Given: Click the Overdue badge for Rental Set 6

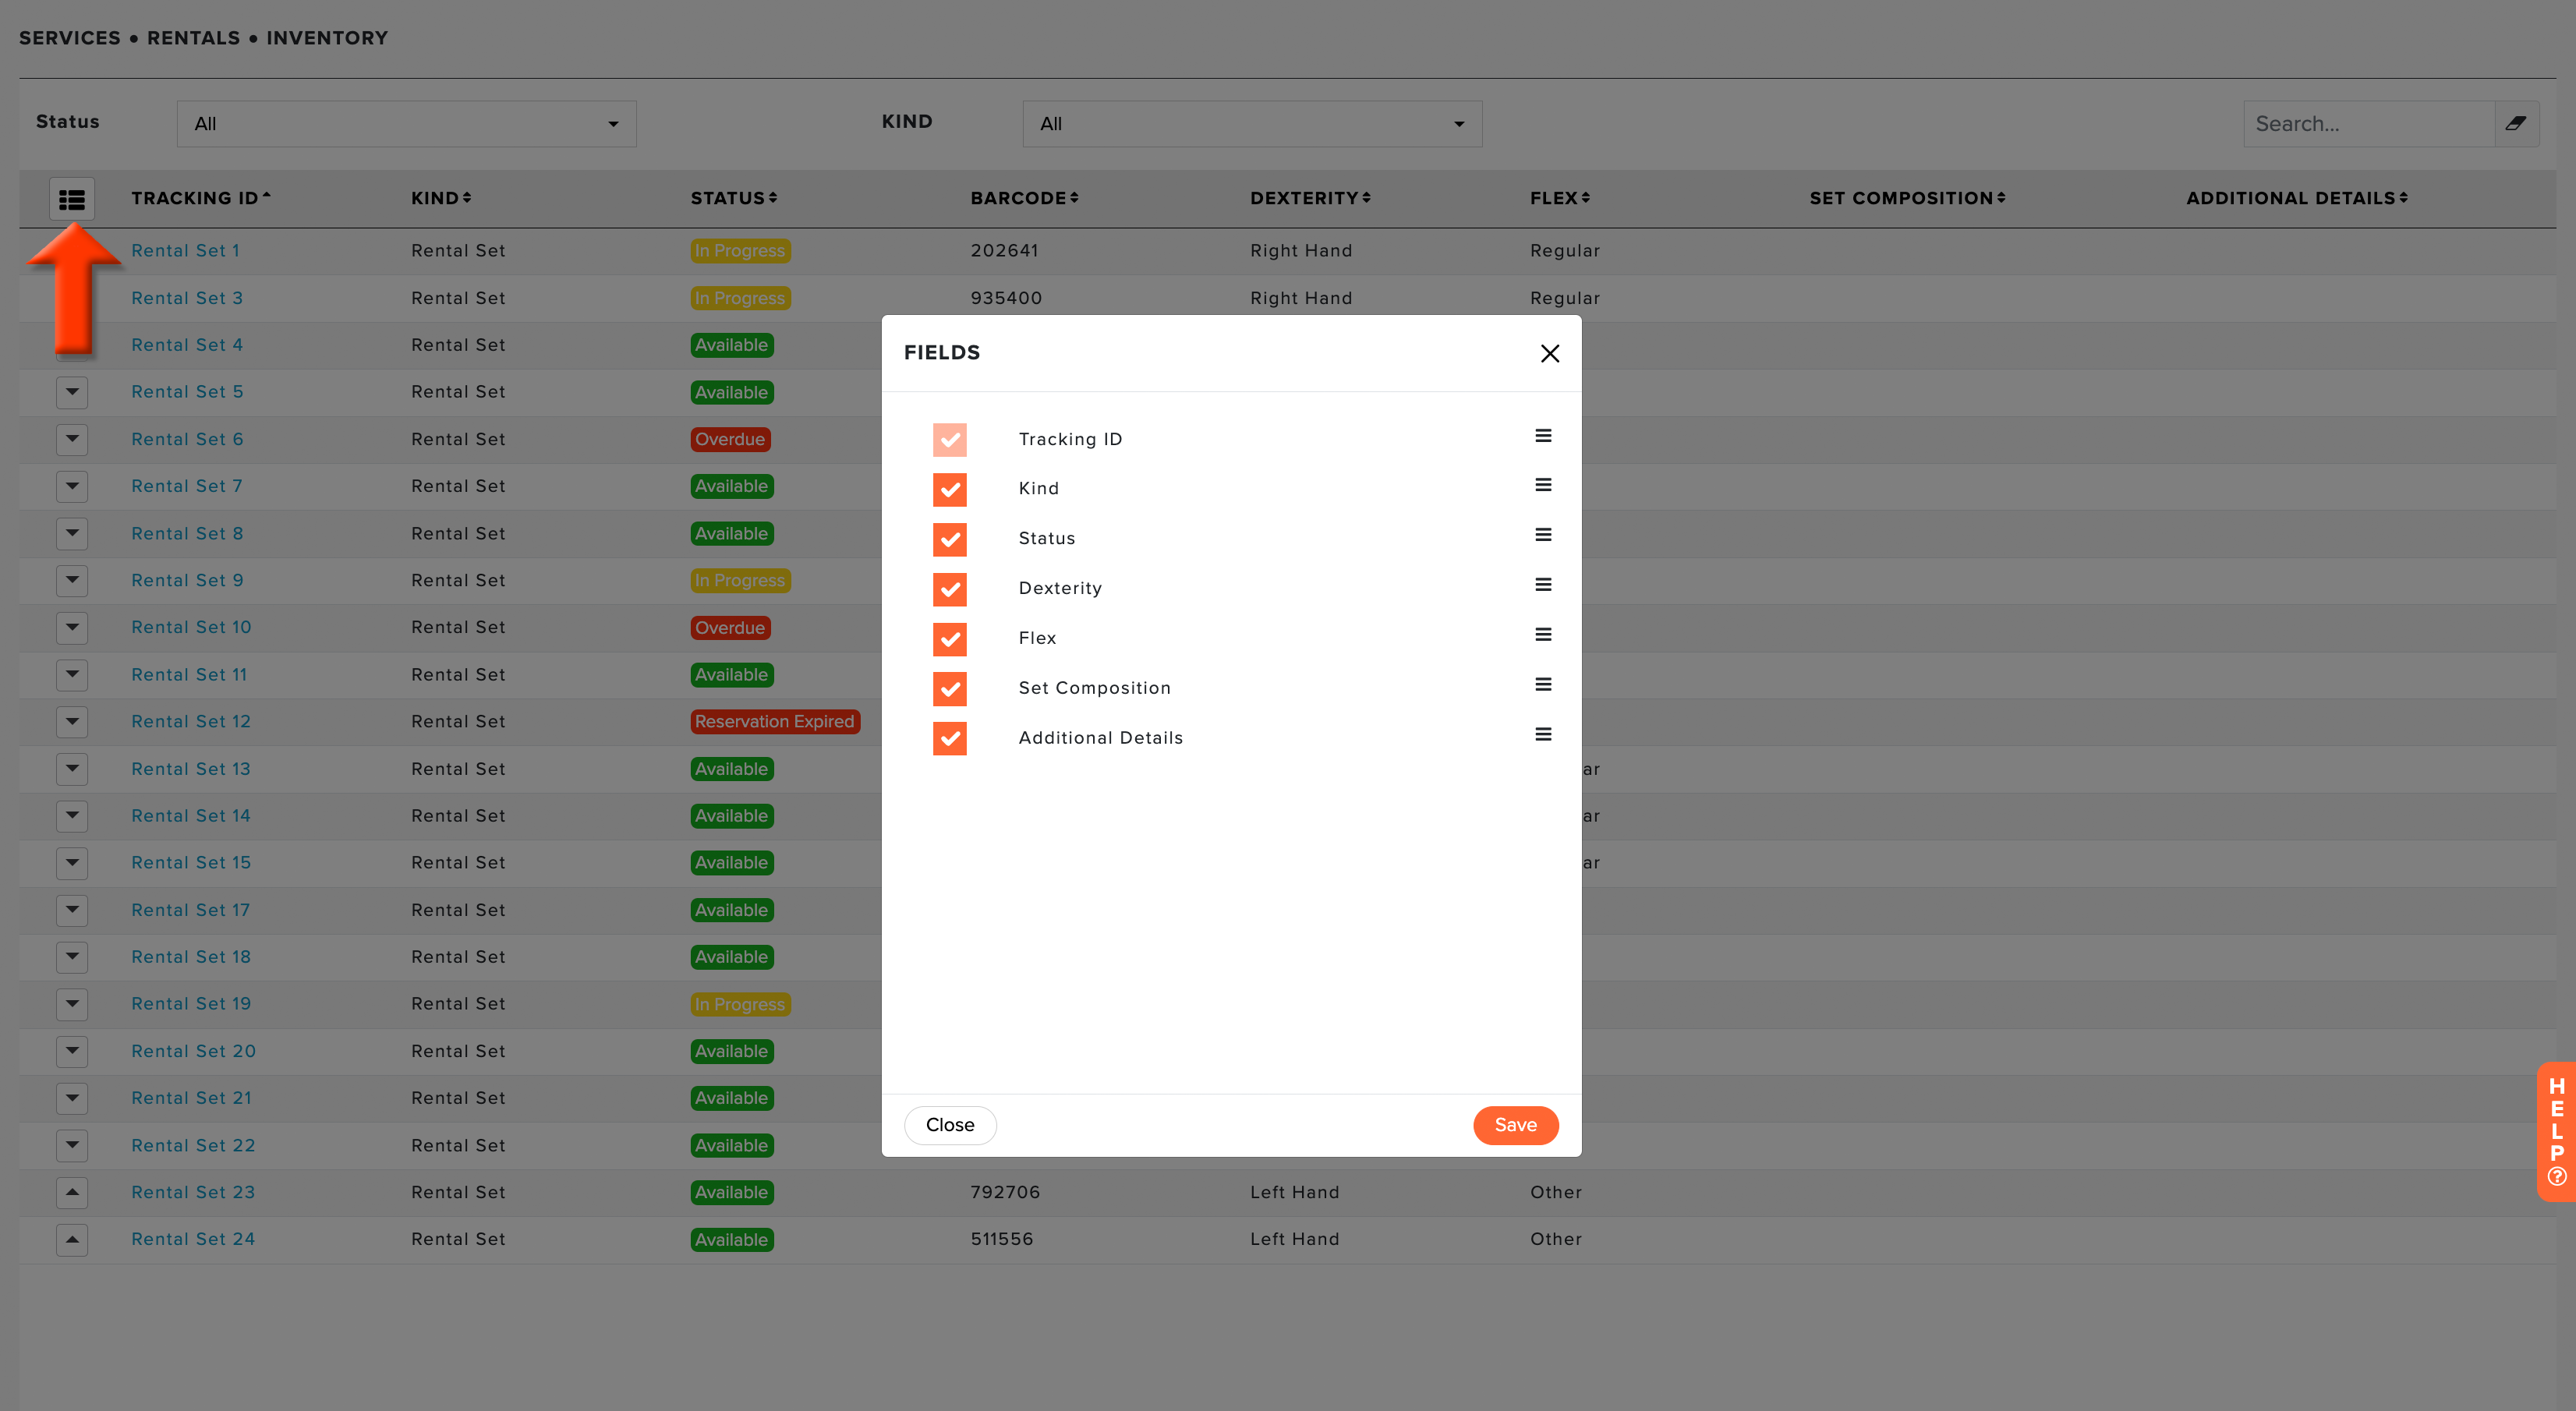Looking at the screenshot, I should [730, 439].
